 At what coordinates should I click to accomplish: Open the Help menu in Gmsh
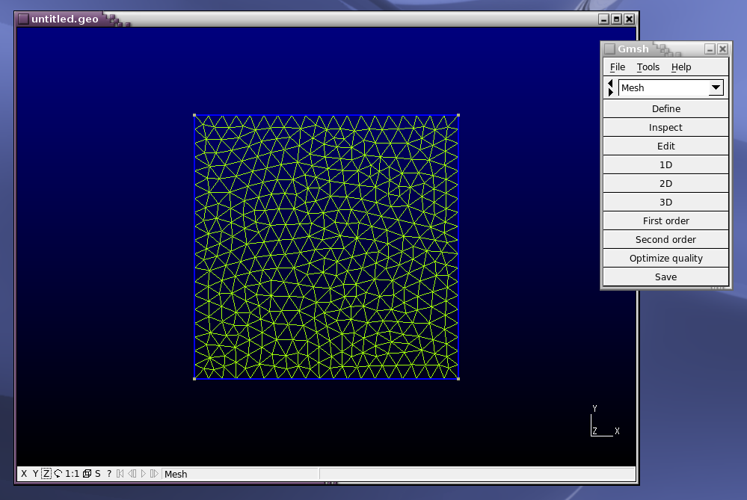pyautogui.click(x=680, y=67)
